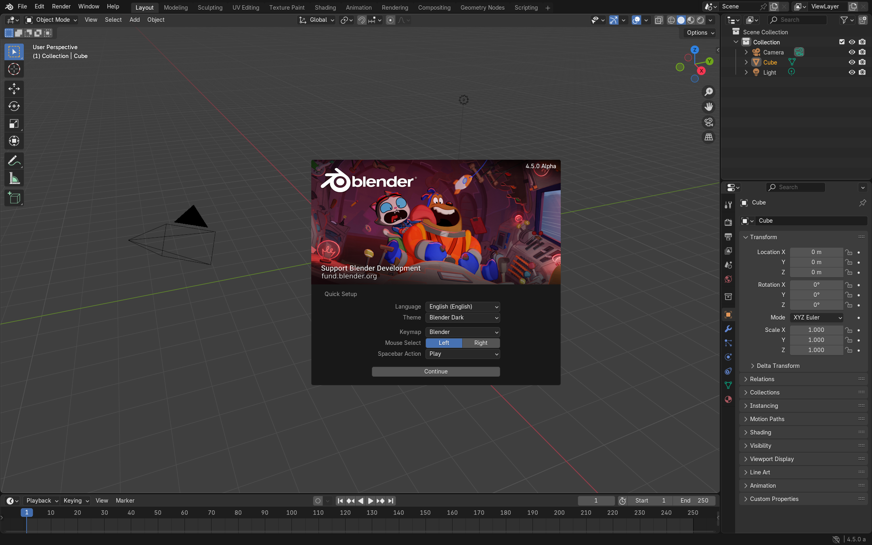
Task: Hide the Cube in viewport
Action: [852, 62]
